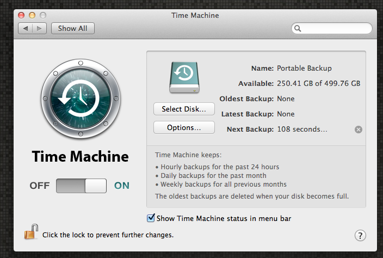Click the magnifying glass icon in the search field
This screenshot has height=258, width=383.
pos(298,29)
